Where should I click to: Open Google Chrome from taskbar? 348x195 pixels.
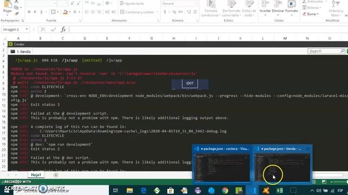click(225, 190)
